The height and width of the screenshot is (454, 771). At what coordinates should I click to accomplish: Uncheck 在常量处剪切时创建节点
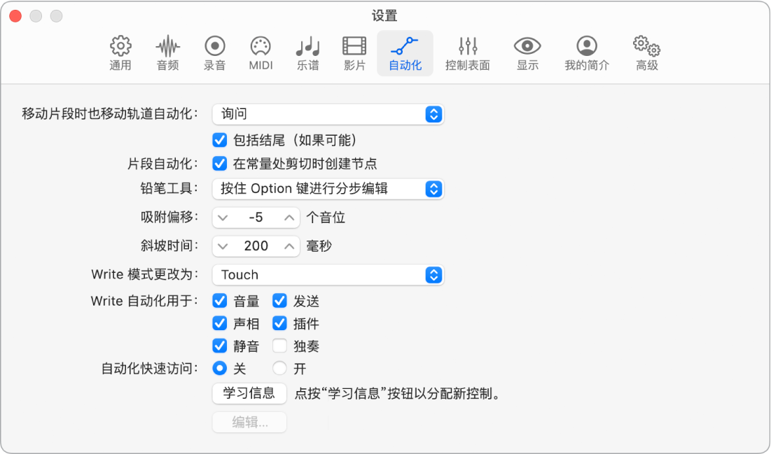coord(219,164)
